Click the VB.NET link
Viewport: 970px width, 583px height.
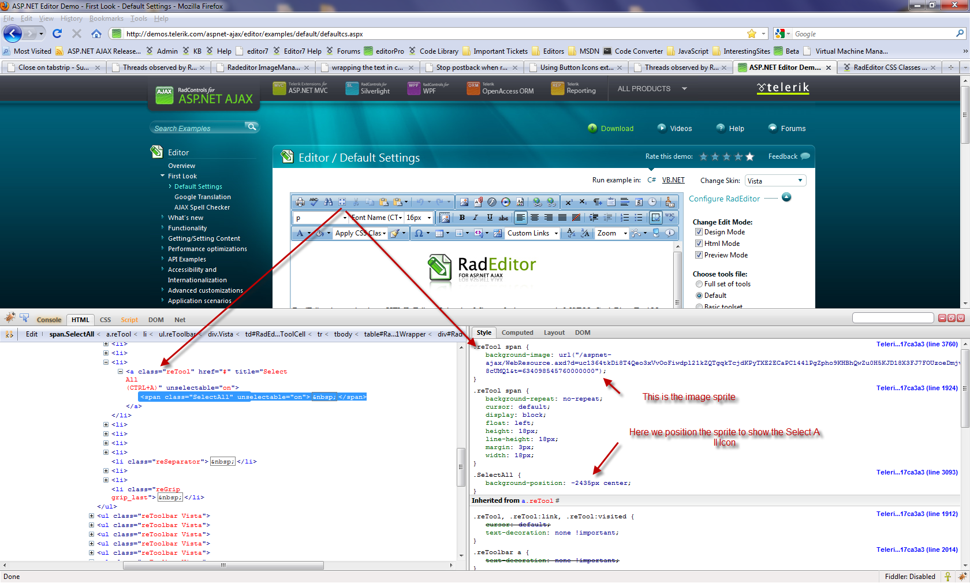[673, 180]
